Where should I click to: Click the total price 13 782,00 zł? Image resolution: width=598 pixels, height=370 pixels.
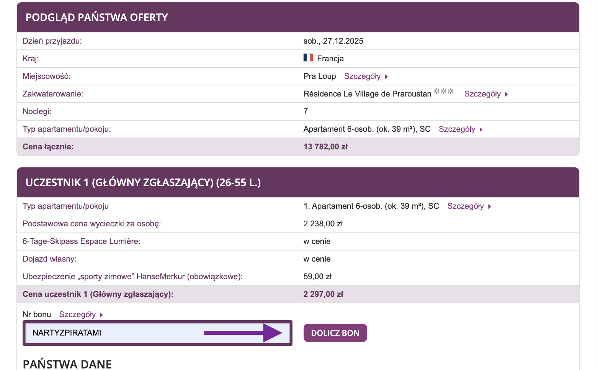click(325, 147)
